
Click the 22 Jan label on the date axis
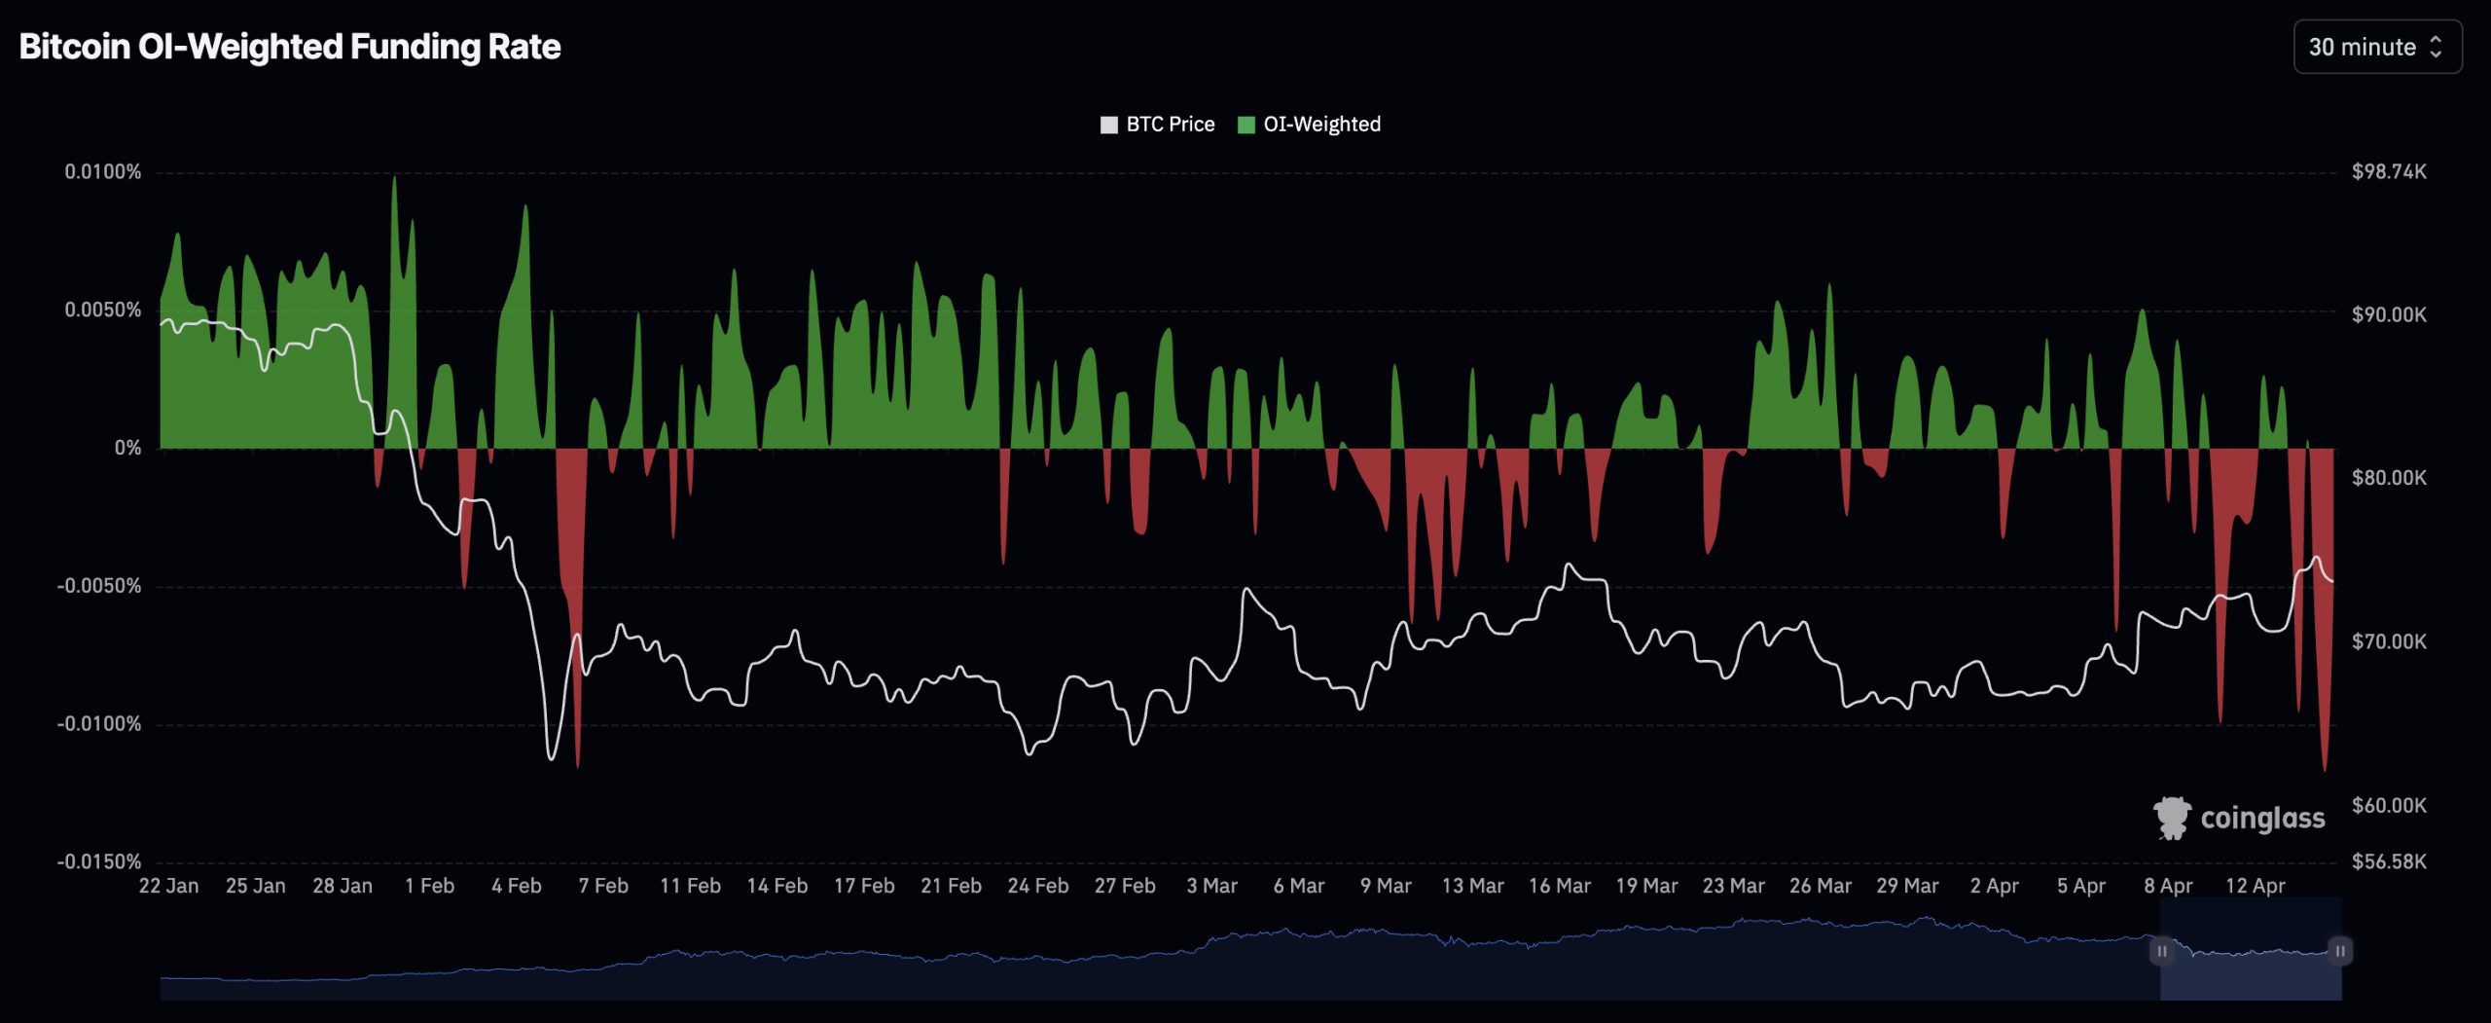tap(170, 886)
